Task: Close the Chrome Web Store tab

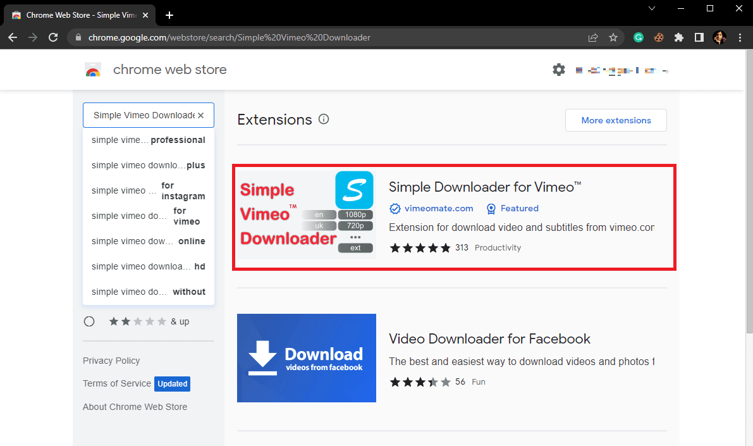Action: click(x=145, y=15)
